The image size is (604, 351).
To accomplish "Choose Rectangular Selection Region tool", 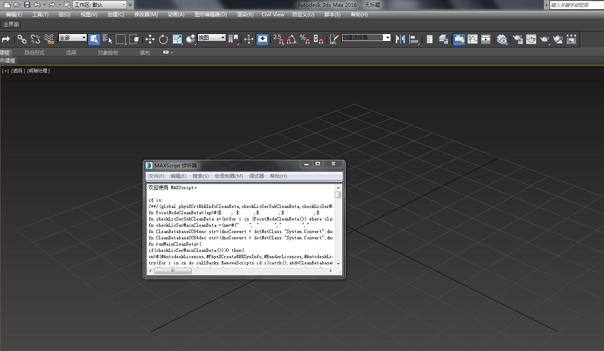I will pos(121,39).
